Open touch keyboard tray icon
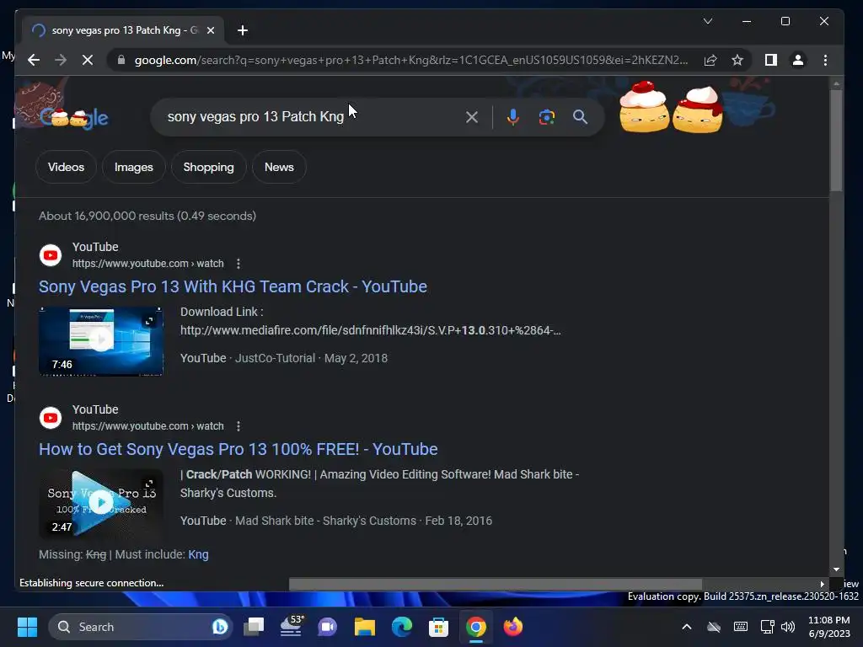 pyautogui.click(x=741, y=627)
